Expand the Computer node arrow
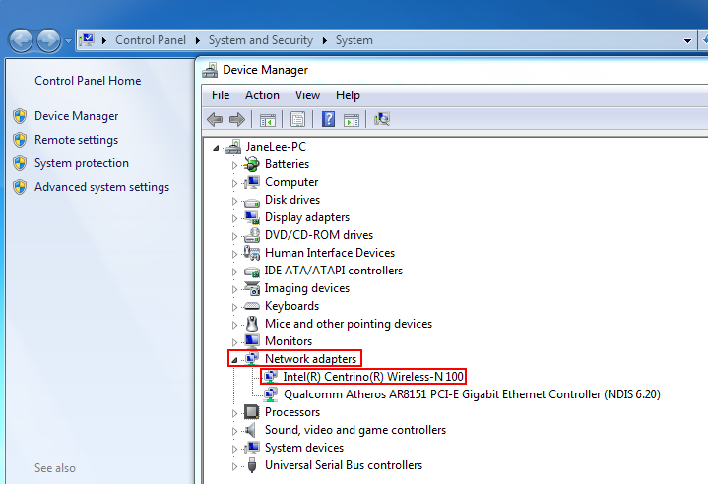The image size is (708, 484). (x=234, y=183)
